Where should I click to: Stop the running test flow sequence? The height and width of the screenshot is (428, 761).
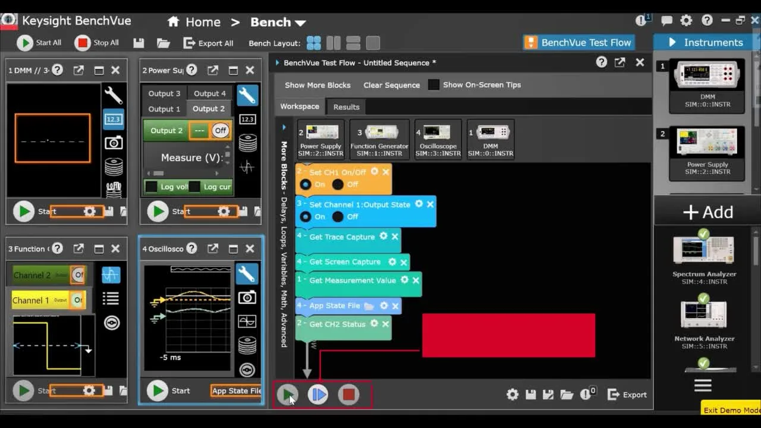click(x=348, y=394)
